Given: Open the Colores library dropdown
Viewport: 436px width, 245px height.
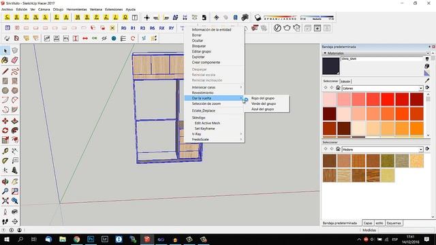Looking at the screenshot, I should [382, 88].
